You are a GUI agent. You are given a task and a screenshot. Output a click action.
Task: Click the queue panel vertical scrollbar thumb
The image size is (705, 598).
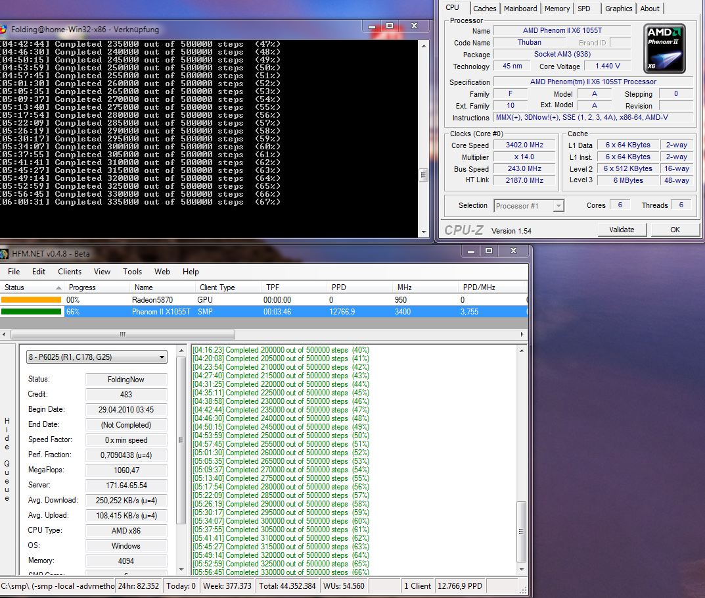[x=181, y=440]
